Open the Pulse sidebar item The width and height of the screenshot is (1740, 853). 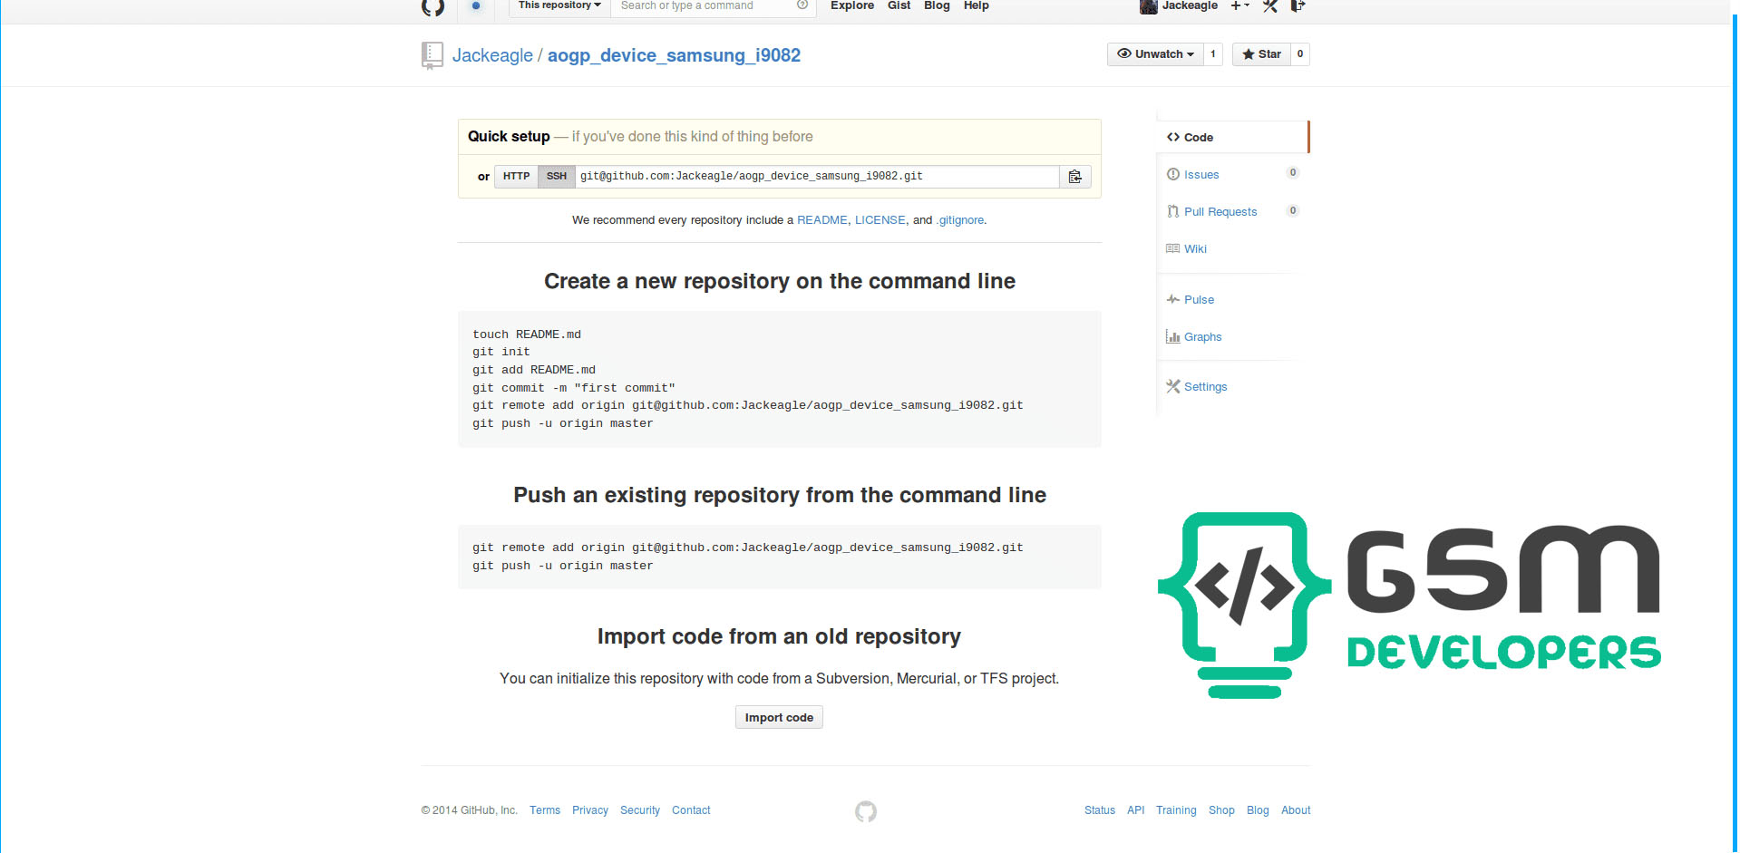(1199, 300)
